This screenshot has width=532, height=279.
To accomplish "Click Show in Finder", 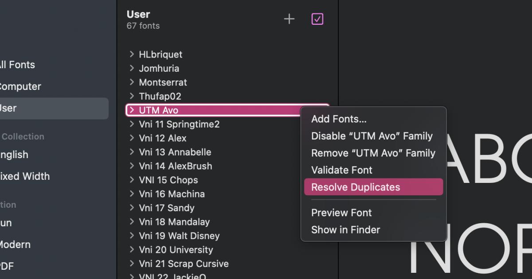I will 345,230.
